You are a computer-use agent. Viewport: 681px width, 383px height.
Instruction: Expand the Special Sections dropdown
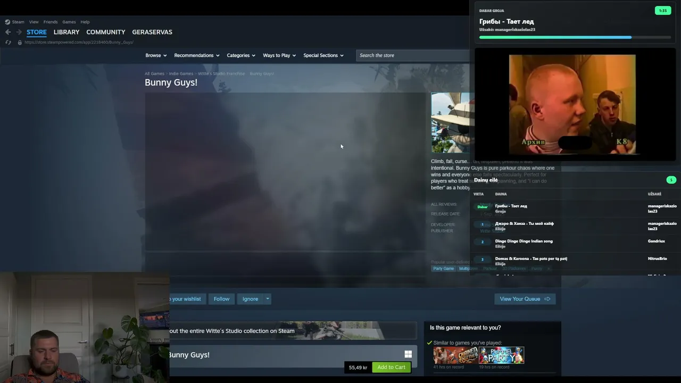[323, 55]
